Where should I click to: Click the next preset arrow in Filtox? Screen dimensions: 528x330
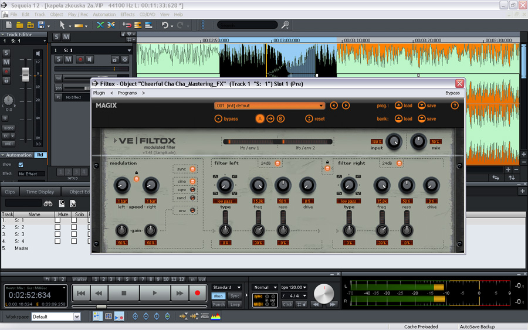tap(346, 106)
